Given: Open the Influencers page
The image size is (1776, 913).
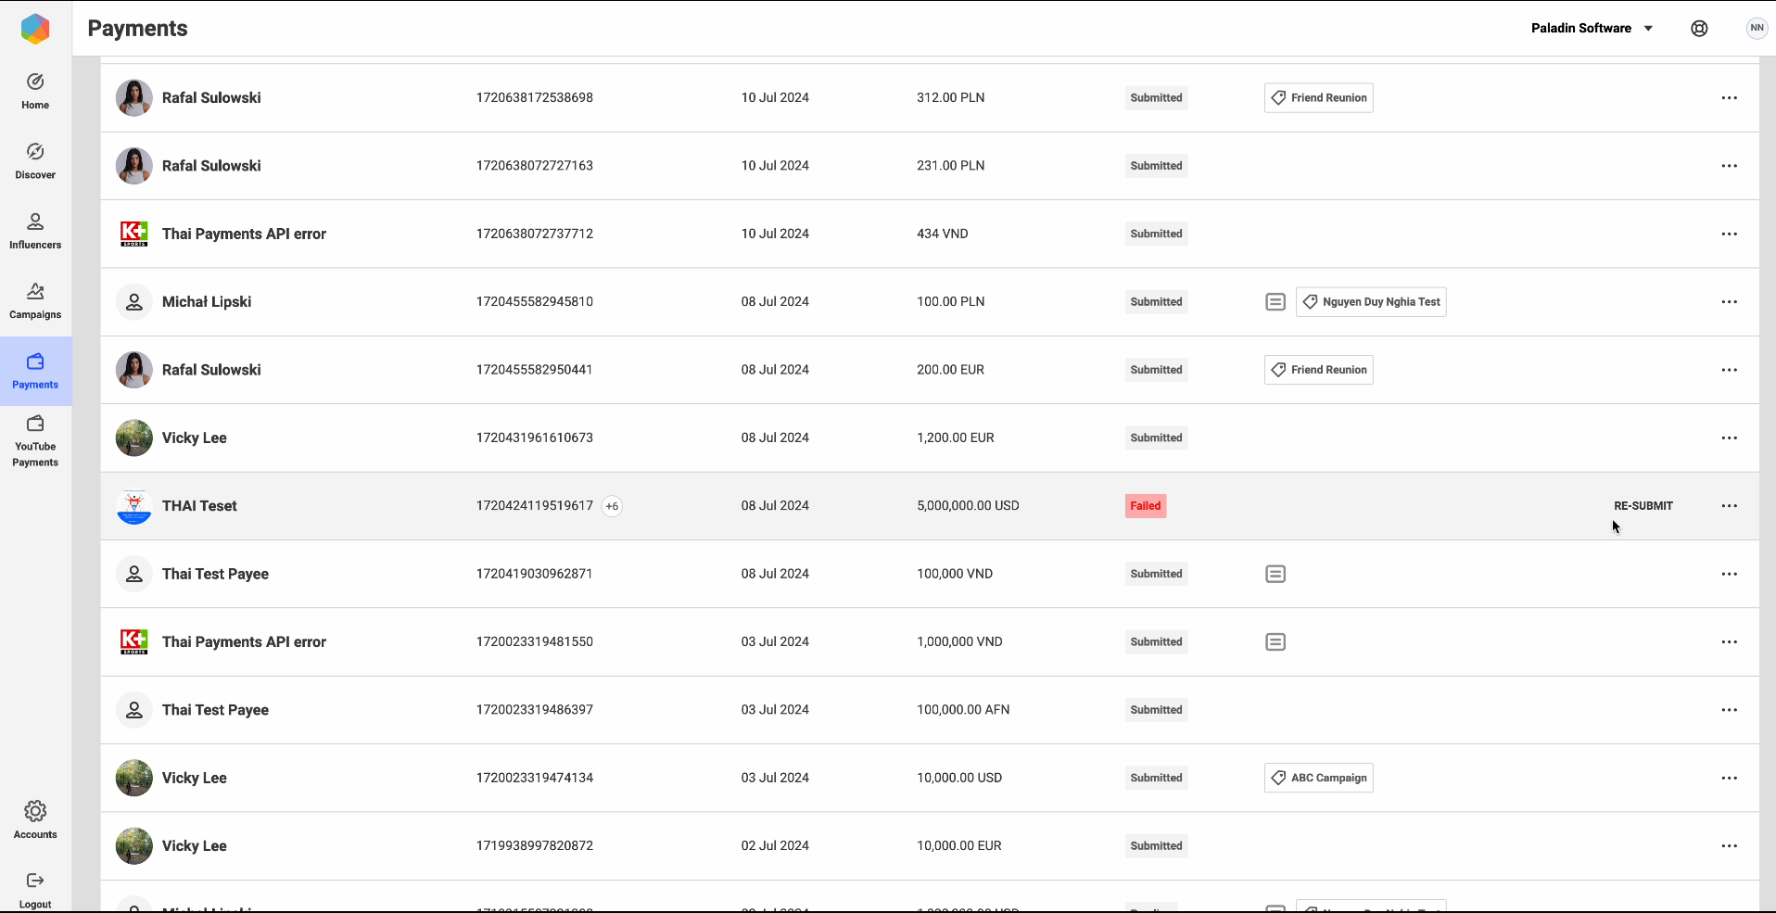Looking at the screenshot, I should (x=35, y=231).
